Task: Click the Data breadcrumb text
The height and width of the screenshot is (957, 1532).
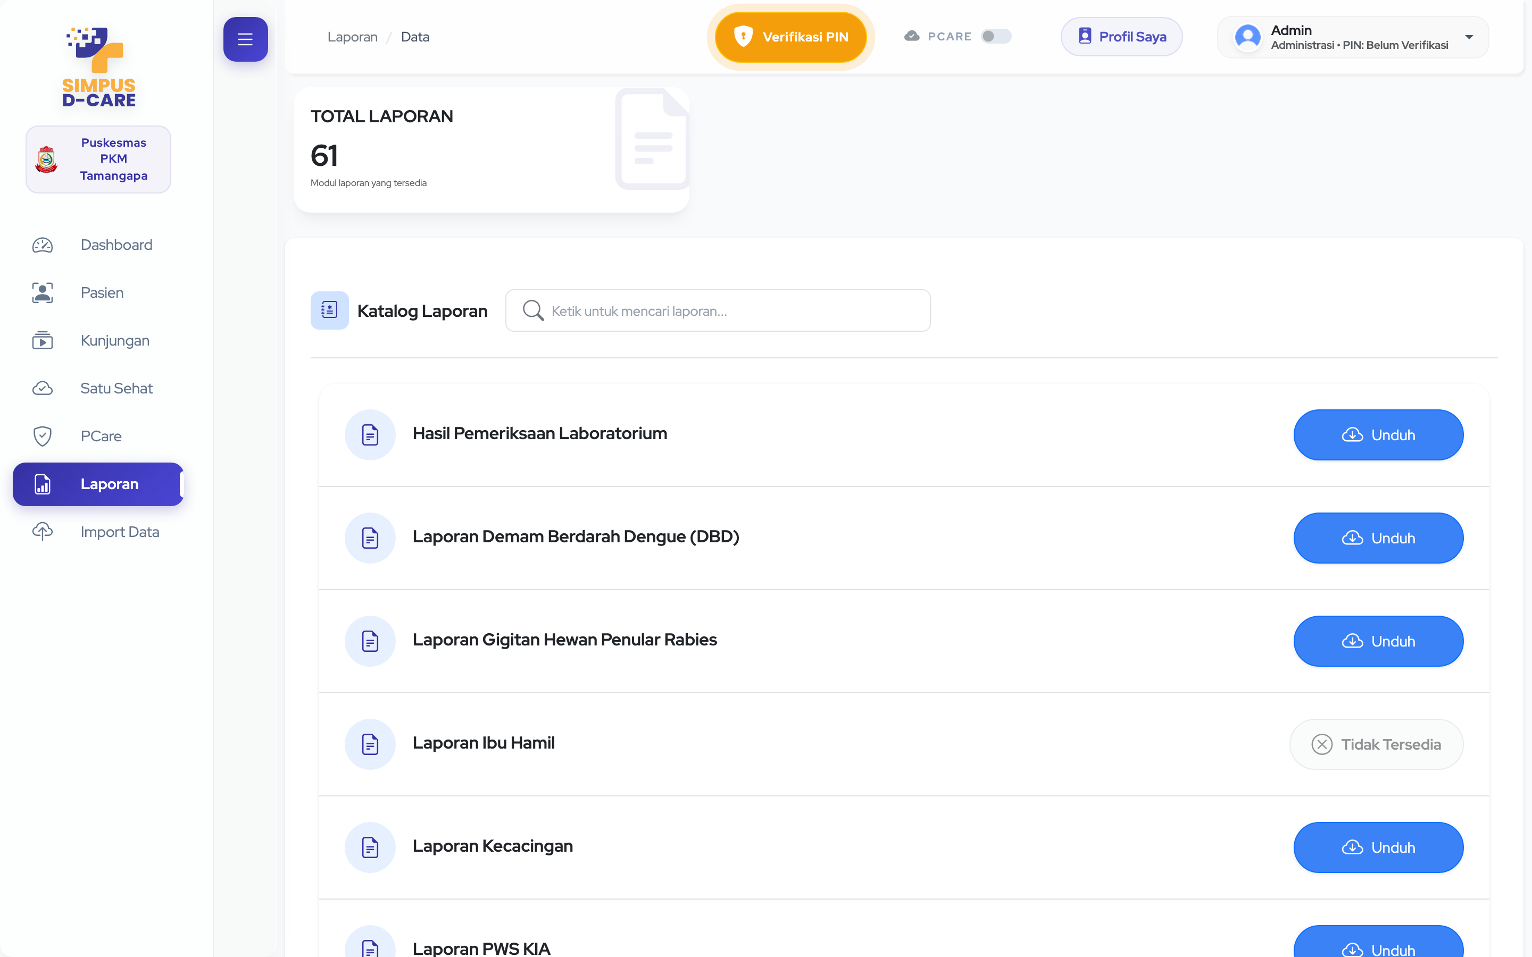Action: coord(415,37)
